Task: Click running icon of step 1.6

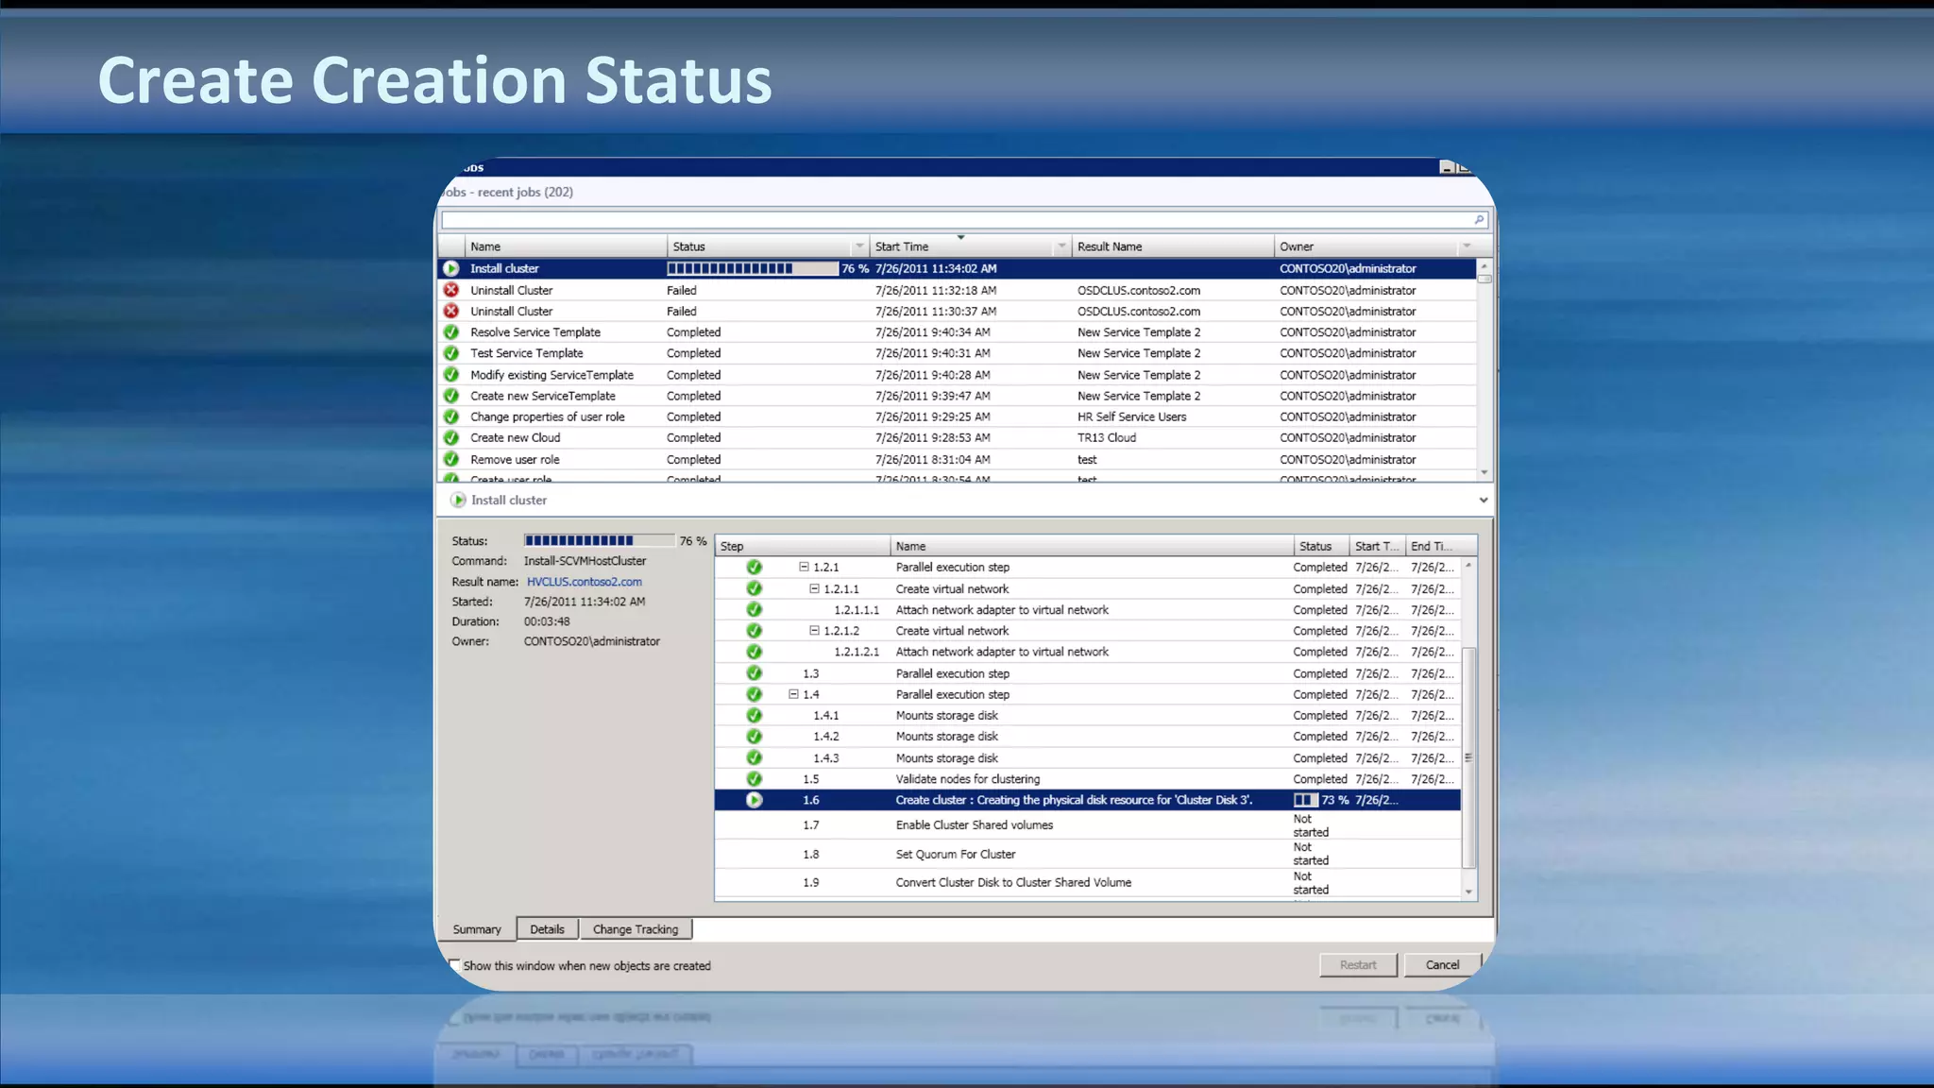Action: tap(754, 800)
